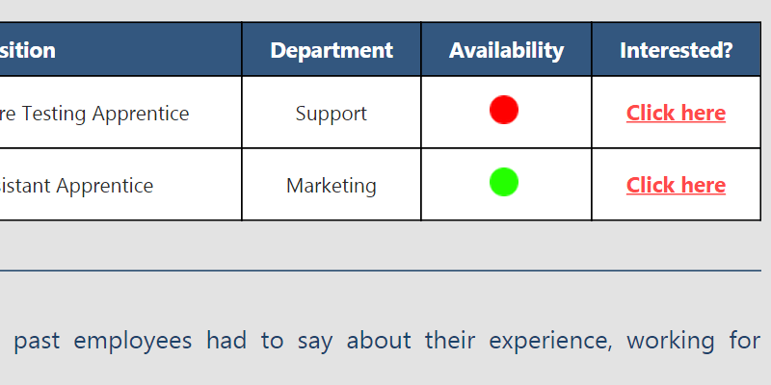The image size is (771, 385).
Task: Follow the Marketing row "Click here" link
Action: click(676, 185)
